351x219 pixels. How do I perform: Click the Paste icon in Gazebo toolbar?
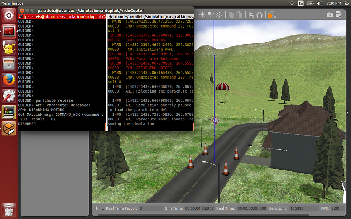(239, 15)
